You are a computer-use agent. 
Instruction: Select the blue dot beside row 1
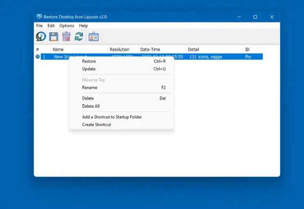[x=38, y=57]
